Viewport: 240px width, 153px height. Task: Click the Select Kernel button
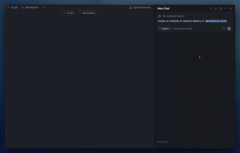140,7
